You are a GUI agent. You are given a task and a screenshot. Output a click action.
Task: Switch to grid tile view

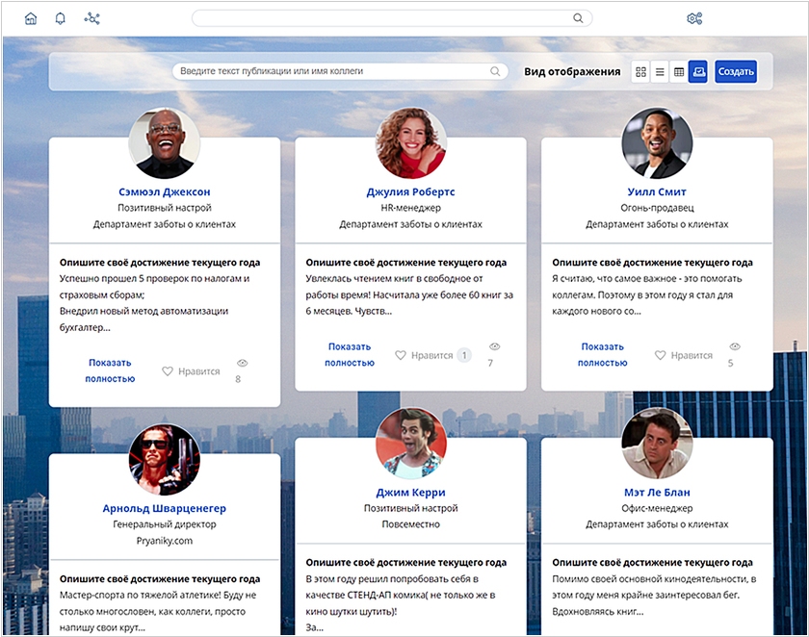(x=640, y=71)
